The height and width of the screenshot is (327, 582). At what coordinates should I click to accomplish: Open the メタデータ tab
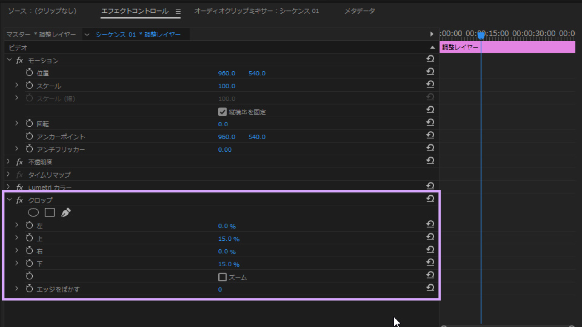click(x=360, y=11)
